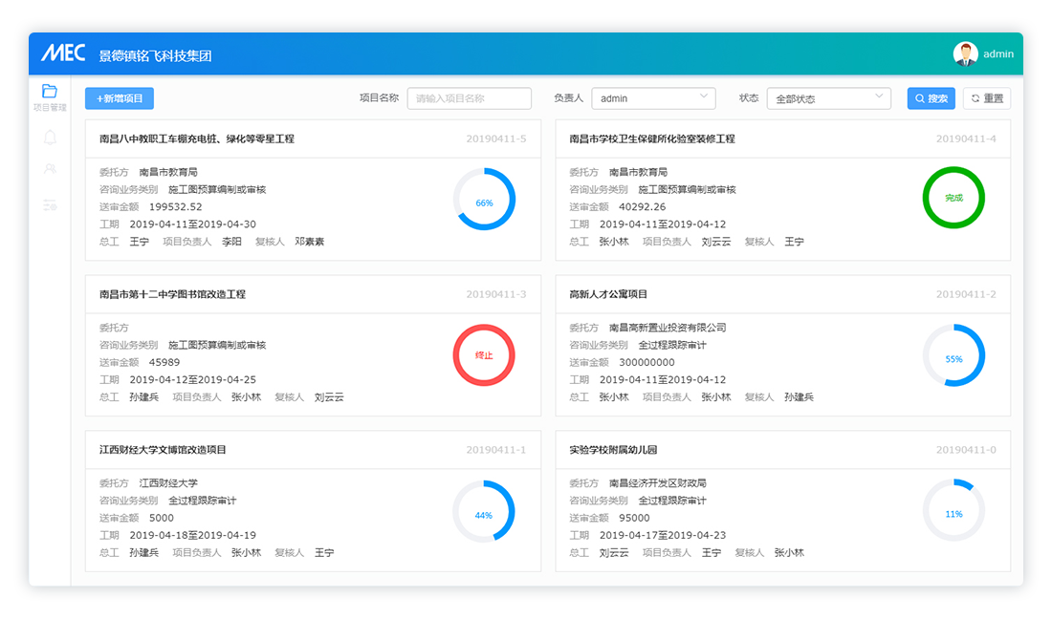Viewport: 1052px width, 619px height.
Task: Click the 搜索 search button
Action: pos(931,98)
